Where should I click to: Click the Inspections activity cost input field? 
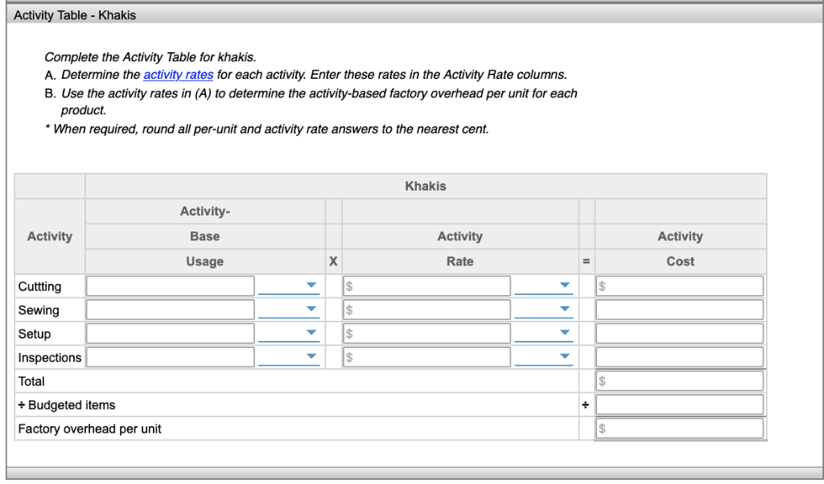679,357
